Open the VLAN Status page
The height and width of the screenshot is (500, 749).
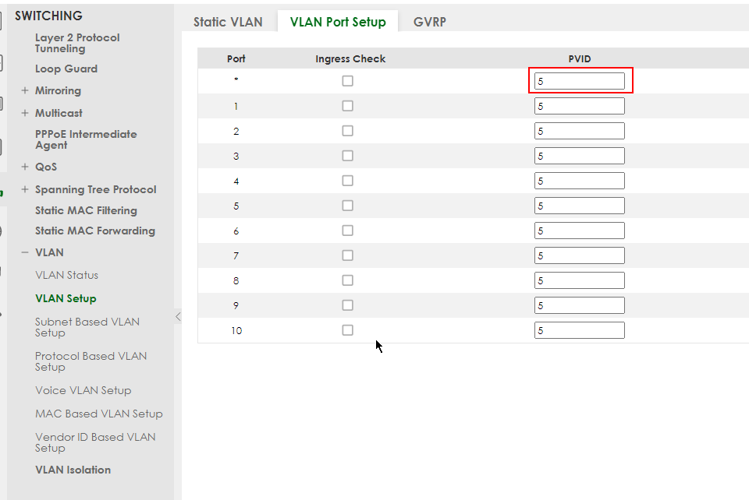[66, 275]
